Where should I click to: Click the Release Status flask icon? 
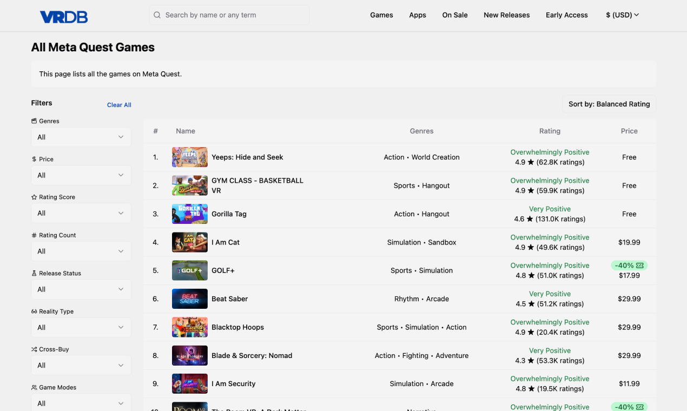(34, 273)
